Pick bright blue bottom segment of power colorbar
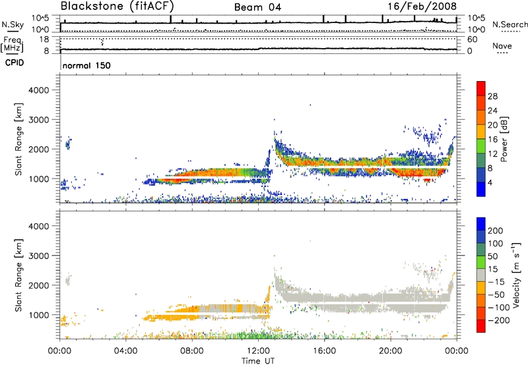528x365 pixels. [x=481, y=189]
